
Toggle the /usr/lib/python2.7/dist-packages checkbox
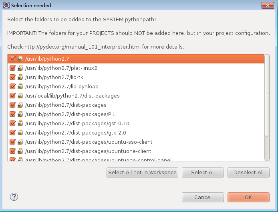pos(12,105)
